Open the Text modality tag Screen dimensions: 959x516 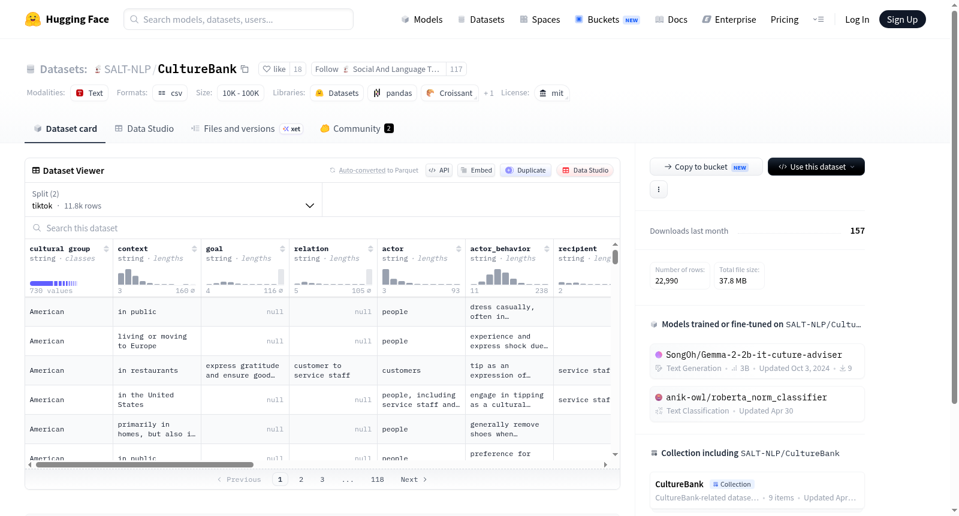89,93
